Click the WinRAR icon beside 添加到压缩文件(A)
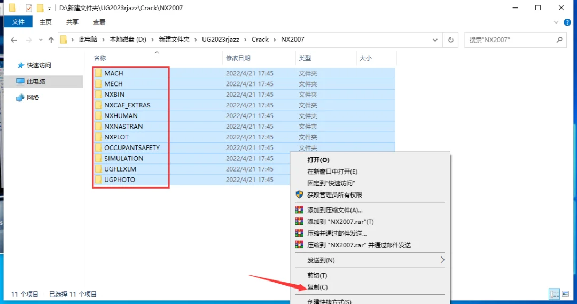577x304 pixels. click(x=300, y=210)
